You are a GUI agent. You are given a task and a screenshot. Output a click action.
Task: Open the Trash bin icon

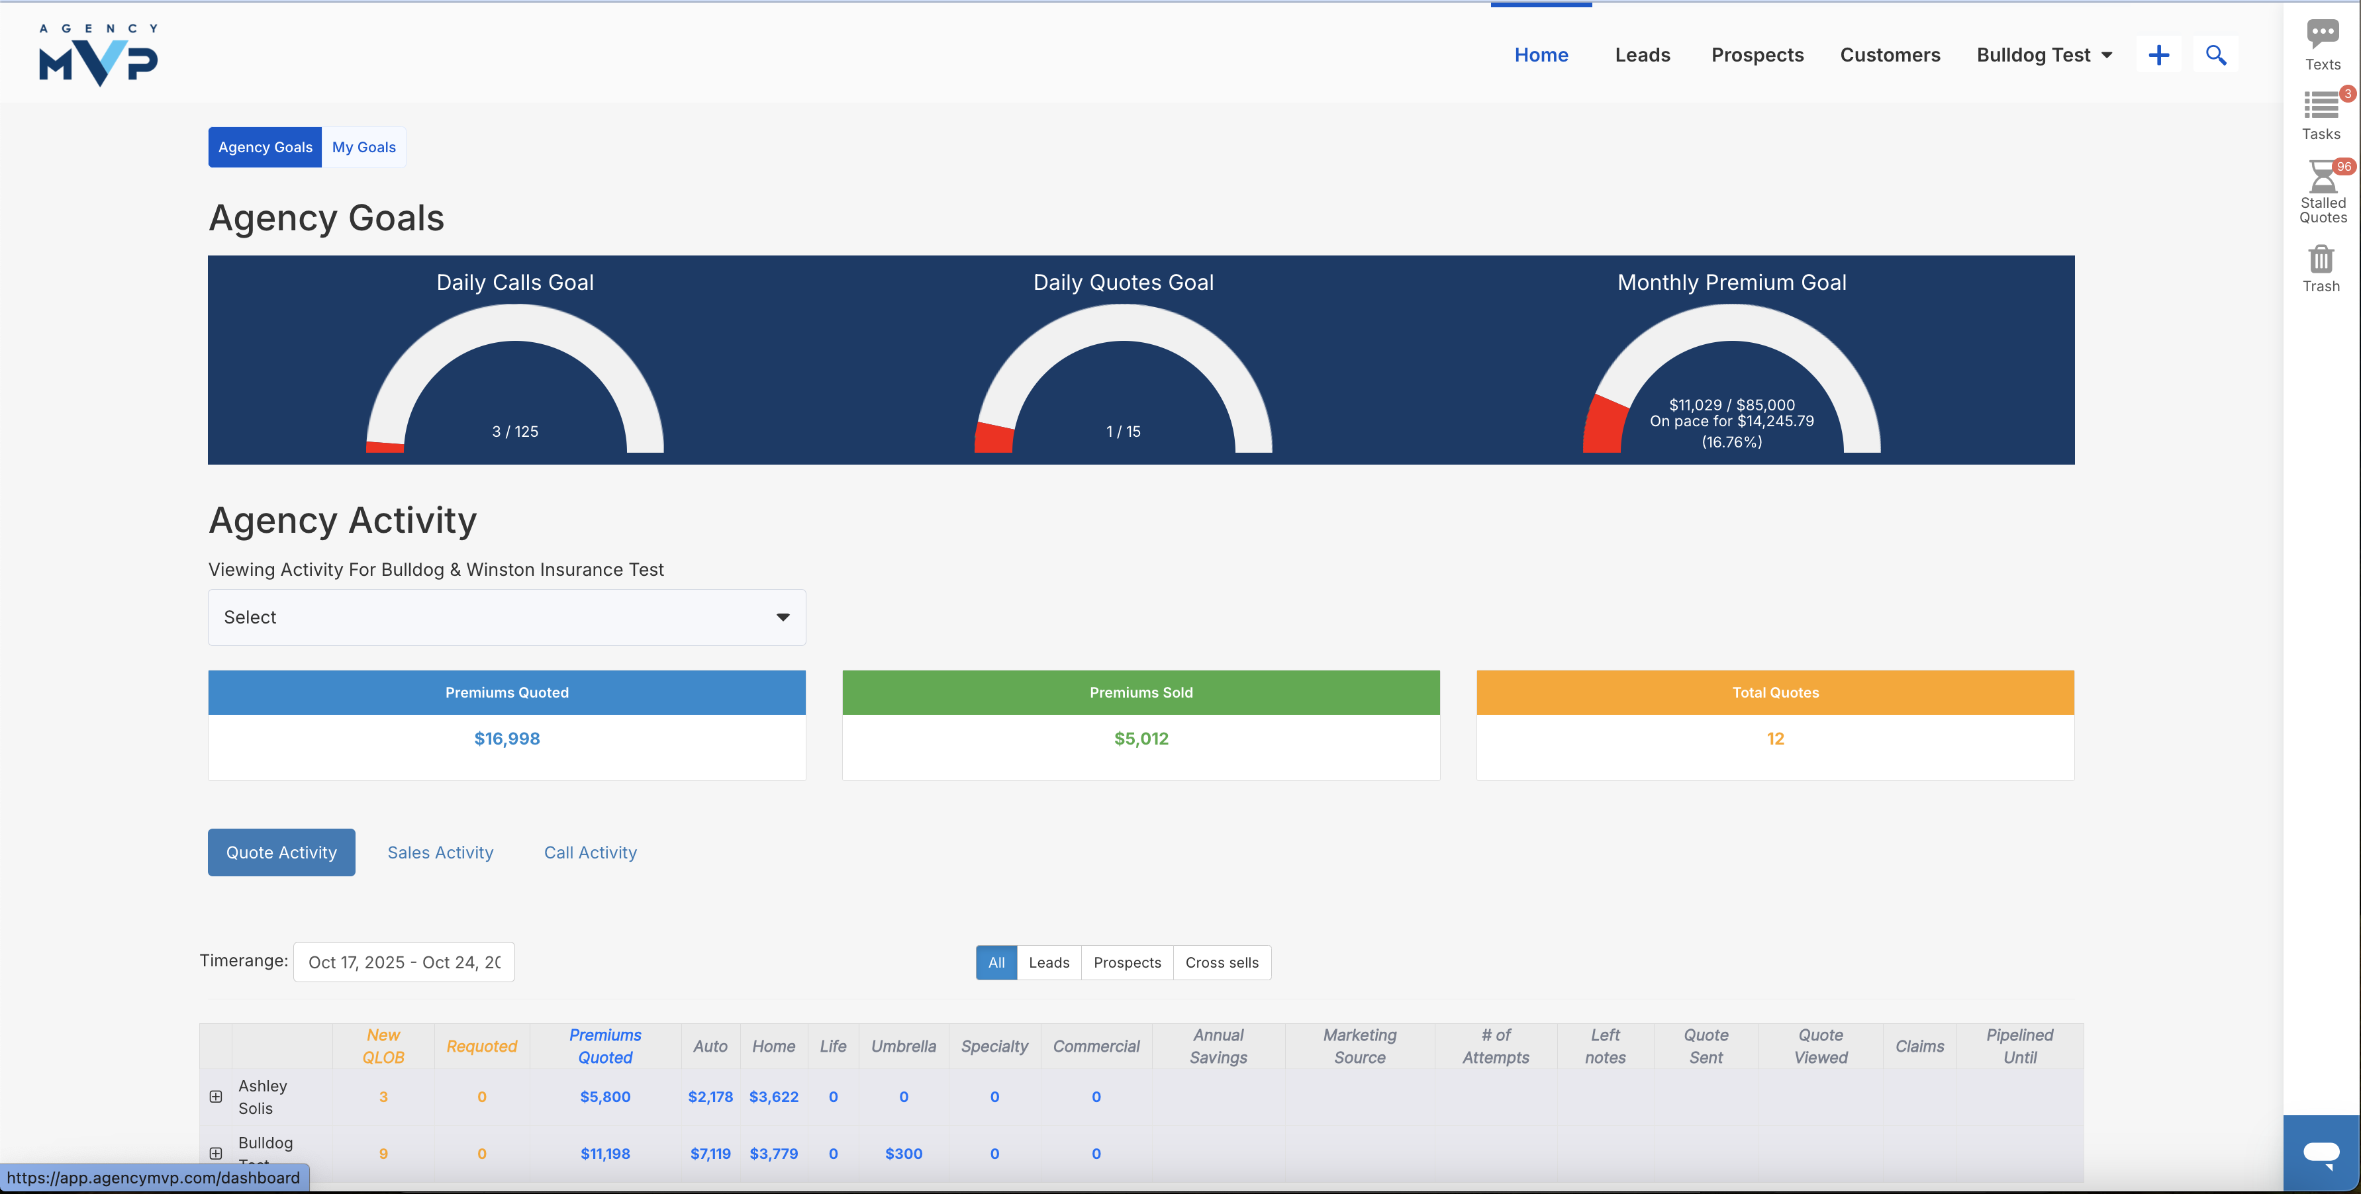point(2321,259)
